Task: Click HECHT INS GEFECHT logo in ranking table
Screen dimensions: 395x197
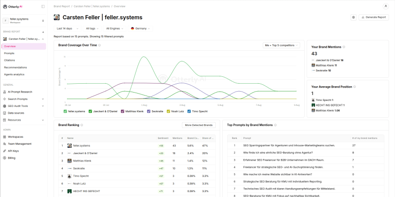Action: pyautogui.click(x=69, y=191)
